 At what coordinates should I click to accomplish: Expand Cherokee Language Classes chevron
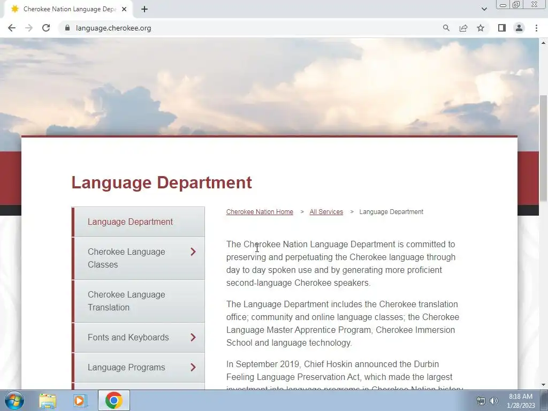pyautogui.click(x=193, y=252)
